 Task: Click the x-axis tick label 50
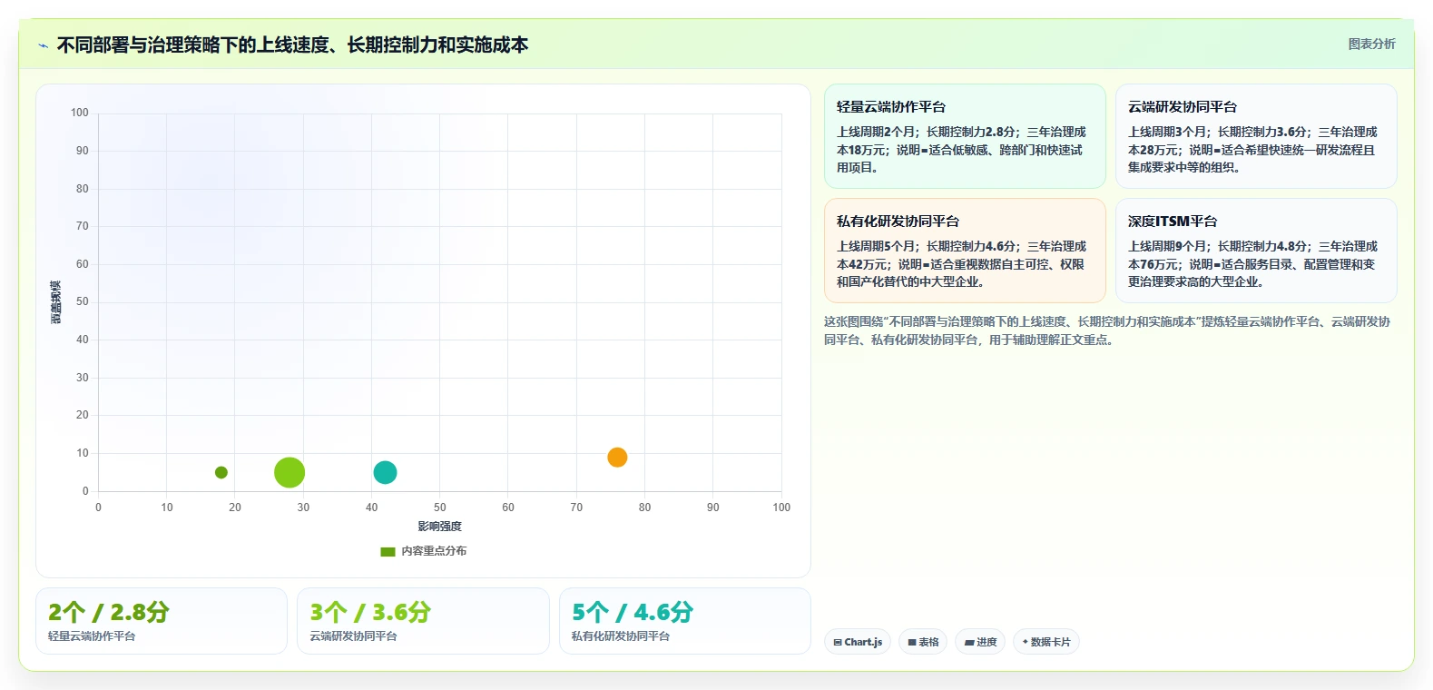tap(440, 508)
